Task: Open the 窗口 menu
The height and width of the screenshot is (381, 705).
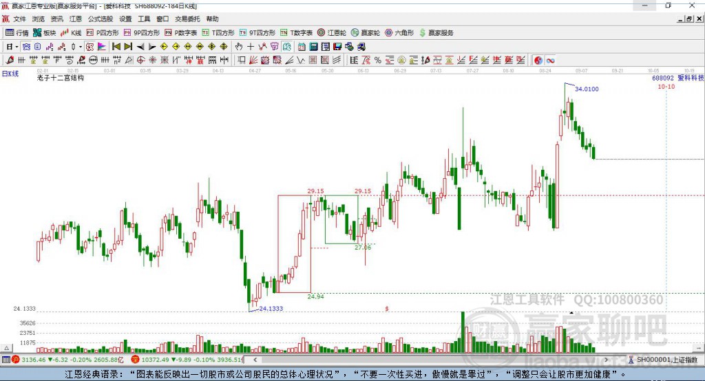Action: 162,19
